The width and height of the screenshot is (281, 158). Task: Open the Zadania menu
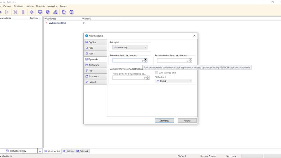coord(7,6)
